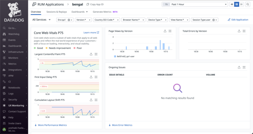Expand Largest Contentful Paint P75 fullscreen
The image size is (253, 134).
[96, 54]
